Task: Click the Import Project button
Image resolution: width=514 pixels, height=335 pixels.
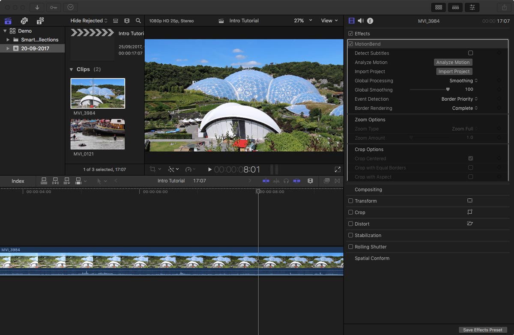Action: 454,72
